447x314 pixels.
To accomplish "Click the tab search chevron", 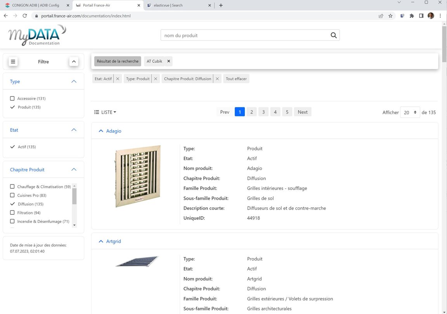I will pos(399,2).
